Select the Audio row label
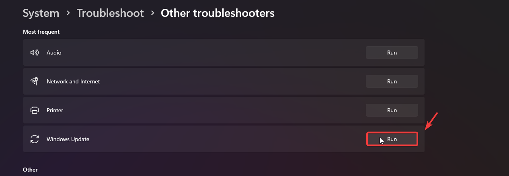This screenshot has height=176, width=509. [54, 53]
